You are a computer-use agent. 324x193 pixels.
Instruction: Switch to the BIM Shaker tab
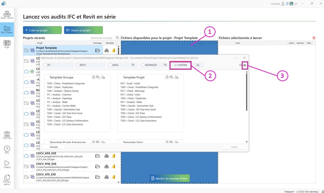click(7, 29)
